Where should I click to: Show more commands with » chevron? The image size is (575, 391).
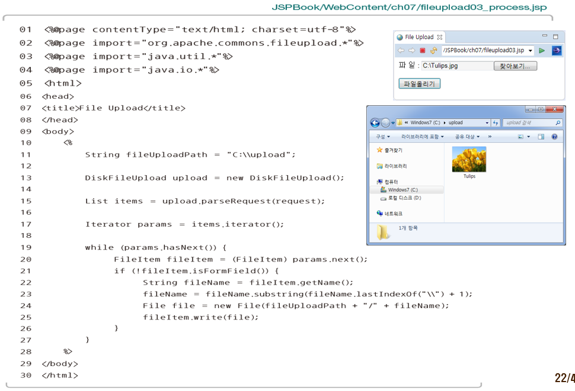click(490, 137)
